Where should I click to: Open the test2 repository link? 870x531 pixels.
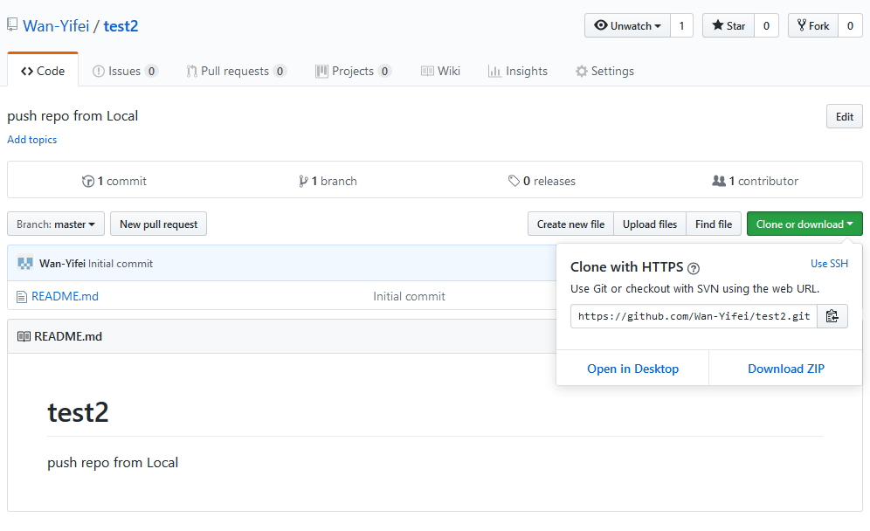pos(121,26)
